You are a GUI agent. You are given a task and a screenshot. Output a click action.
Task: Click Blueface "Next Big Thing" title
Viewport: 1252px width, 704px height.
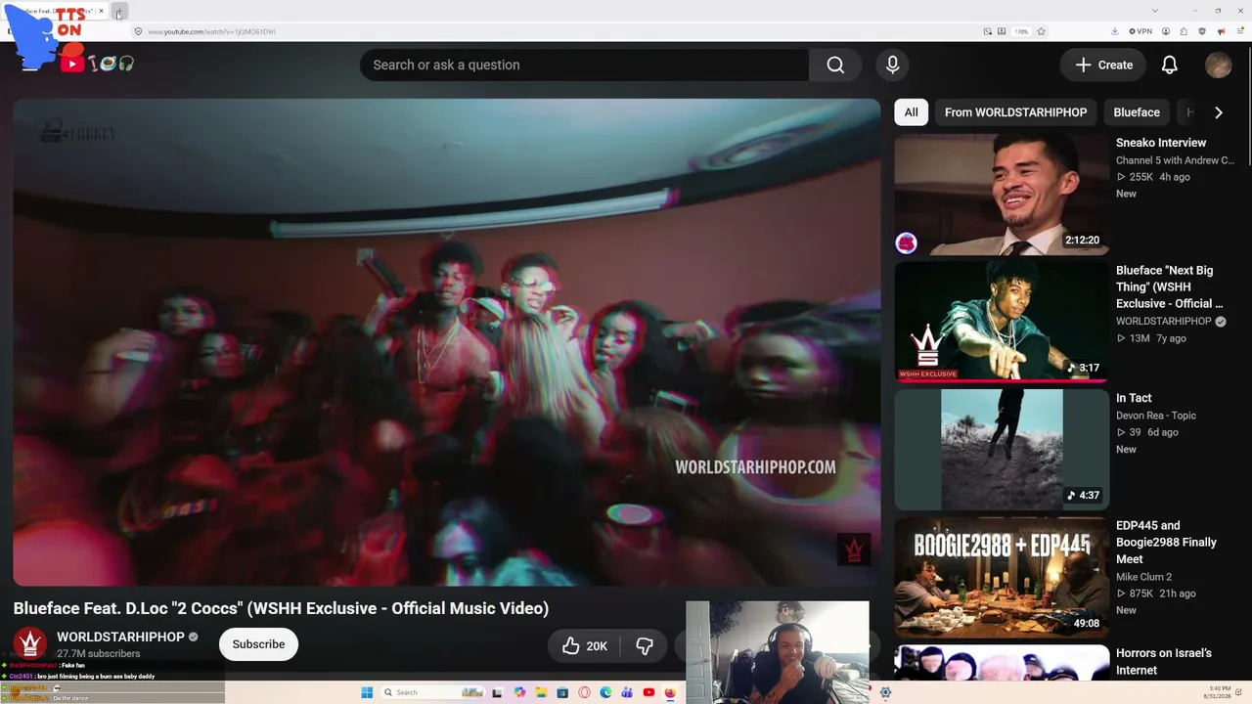tap(1169, 286)
